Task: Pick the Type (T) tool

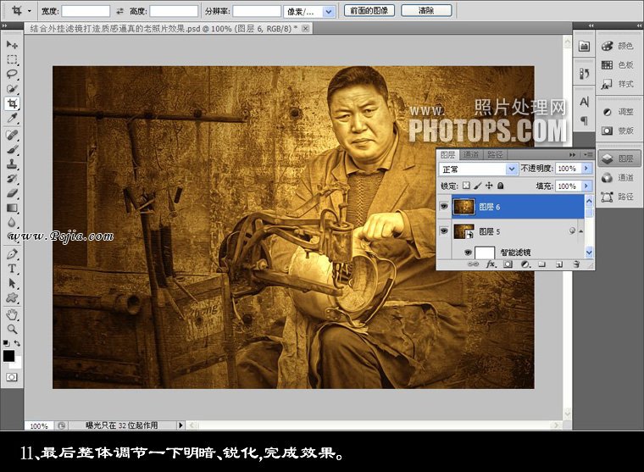Action: 12,269
